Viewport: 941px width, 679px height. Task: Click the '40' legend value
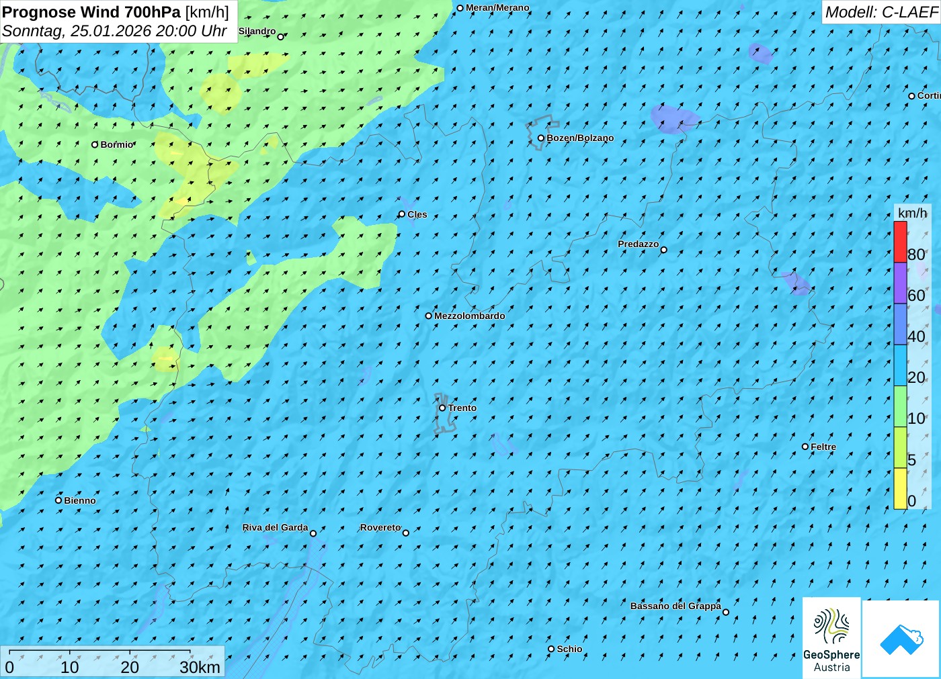[x=916, y=336]
